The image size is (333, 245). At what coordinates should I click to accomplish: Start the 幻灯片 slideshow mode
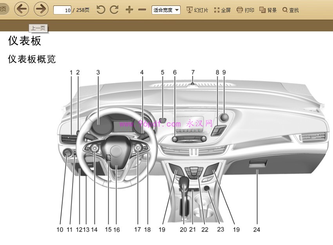[x=197, y=10]
